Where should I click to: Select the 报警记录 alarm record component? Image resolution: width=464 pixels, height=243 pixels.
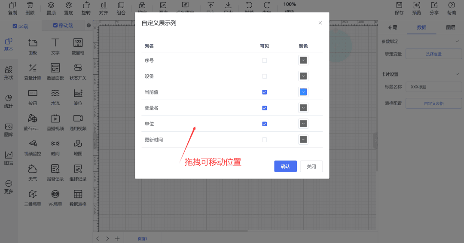click(55, 173)
